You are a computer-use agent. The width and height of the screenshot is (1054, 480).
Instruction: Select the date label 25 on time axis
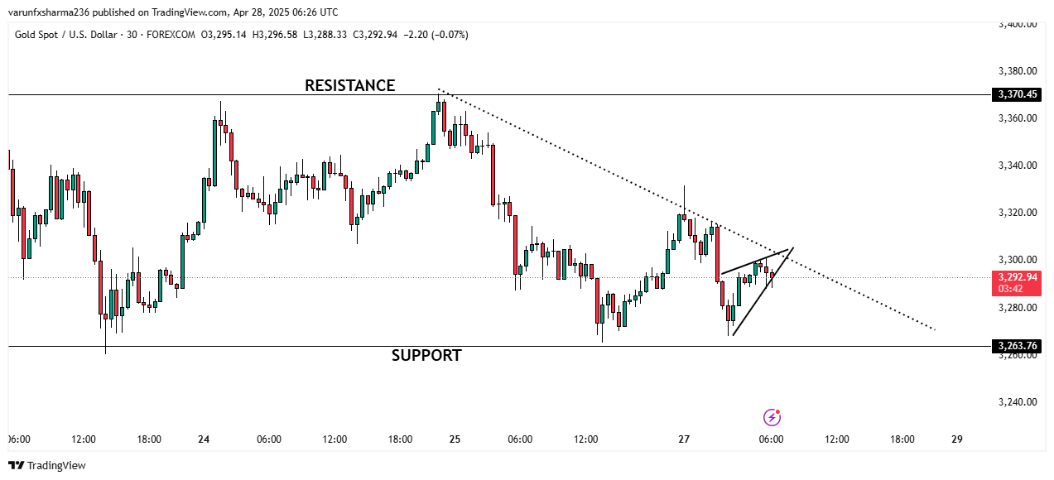[x=455, y=439]
